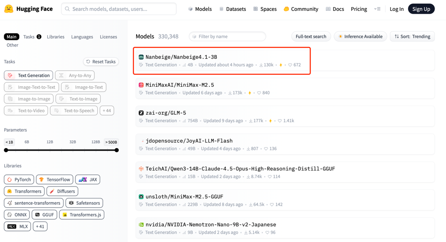The width and height of the screenshot is (446, 242).
Task: Click the Hugging Face emoji logo
Action: [9, 9]
